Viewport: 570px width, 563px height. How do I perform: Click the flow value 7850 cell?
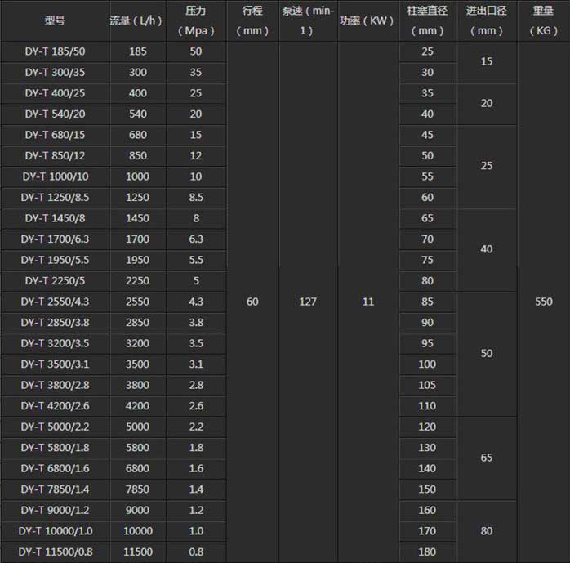click(138, 489)
